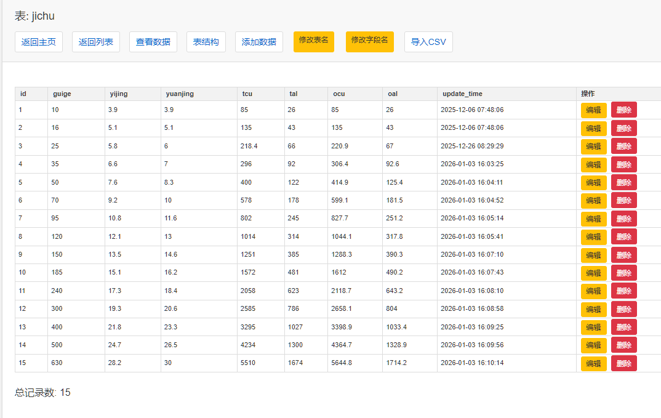
Task: Edit the row with id 1
Action: 593,110
